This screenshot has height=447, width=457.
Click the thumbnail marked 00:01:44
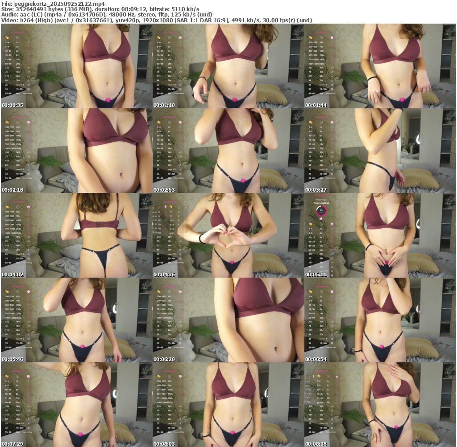(380, 66)
